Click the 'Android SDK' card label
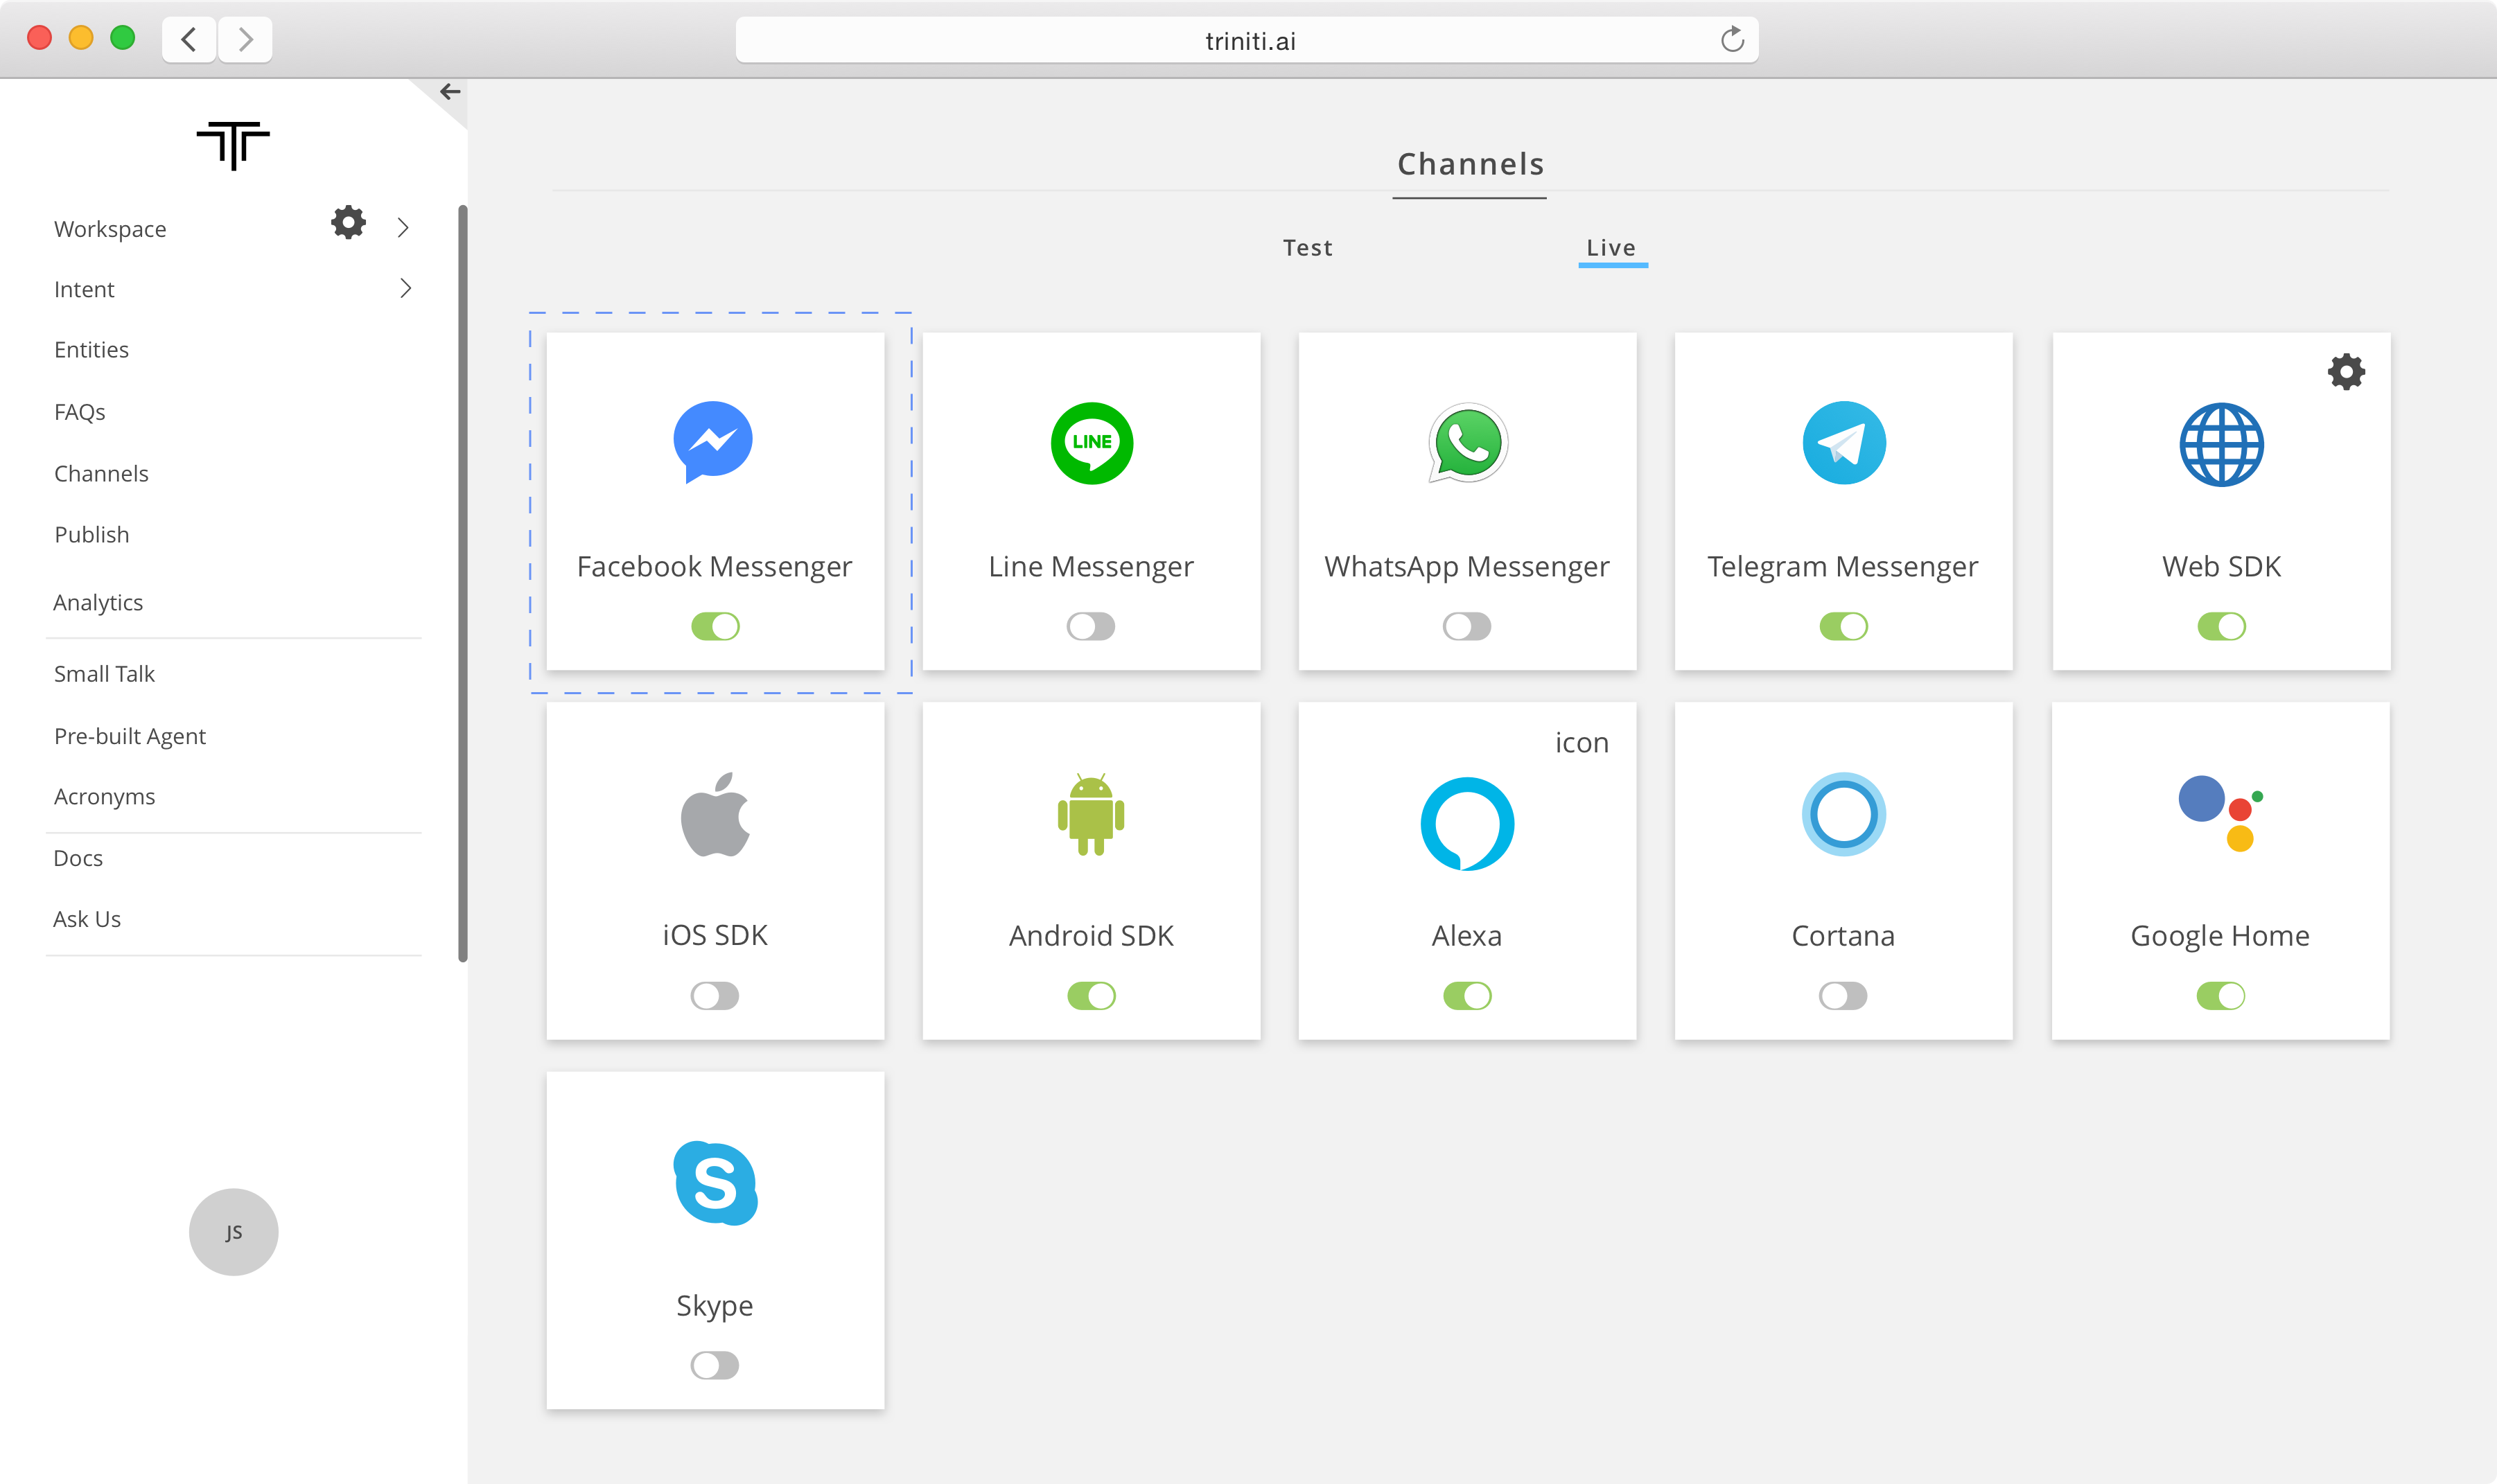 (x=1091, y=936)
